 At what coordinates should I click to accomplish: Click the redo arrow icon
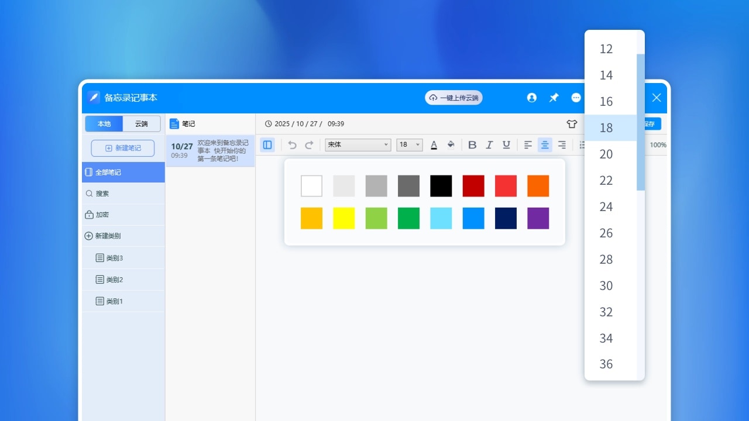(x=310, y=145)
